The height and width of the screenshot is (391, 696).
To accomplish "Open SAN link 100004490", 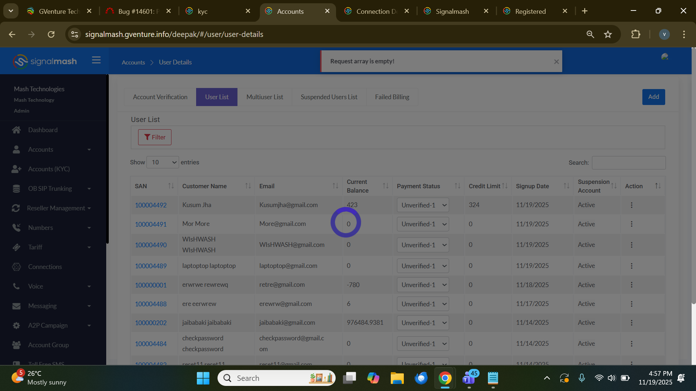I will pyautogui.click(x=151, y=245).
